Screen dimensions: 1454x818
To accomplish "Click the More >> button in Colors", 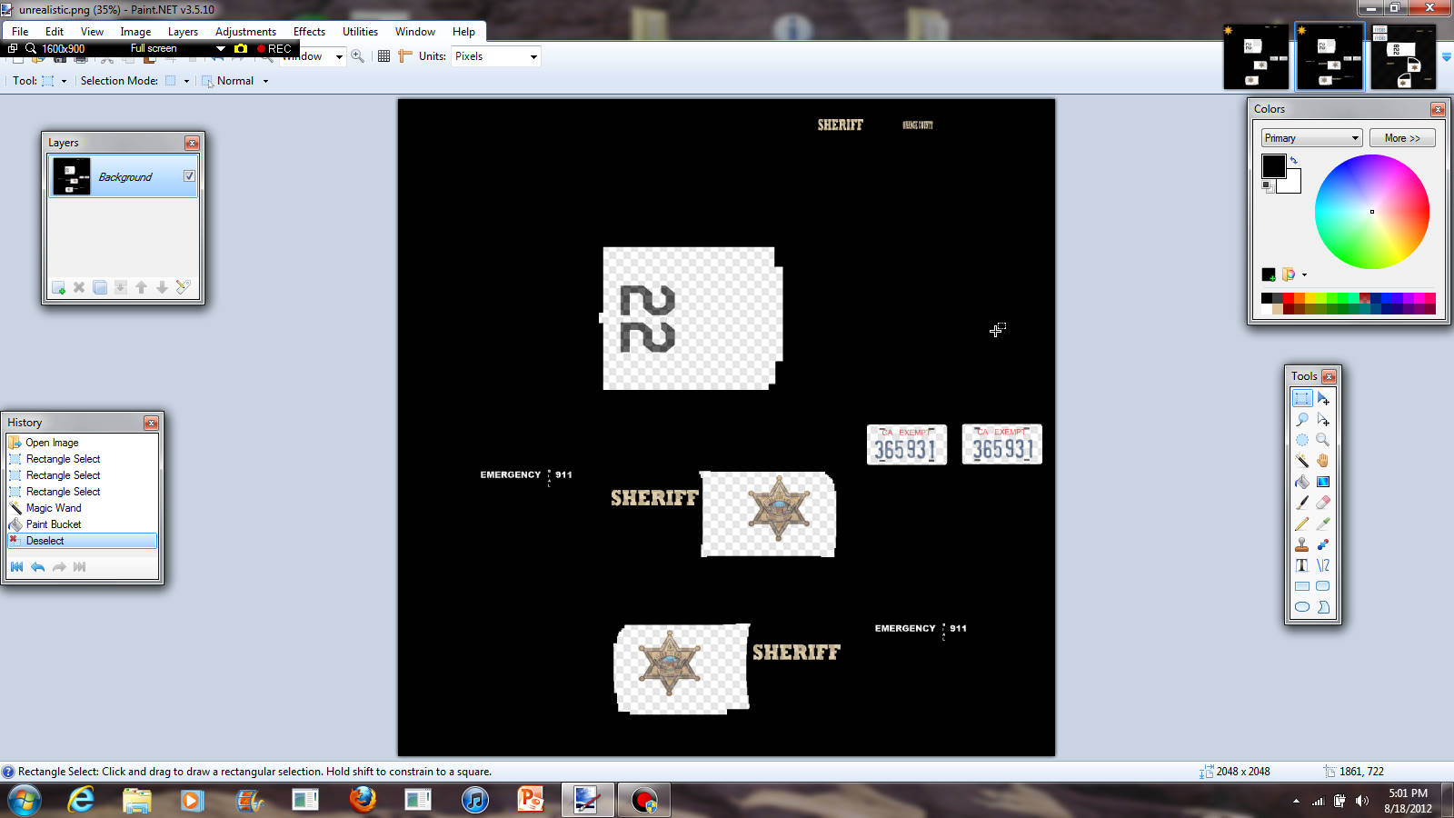I will coord(1402,138).
